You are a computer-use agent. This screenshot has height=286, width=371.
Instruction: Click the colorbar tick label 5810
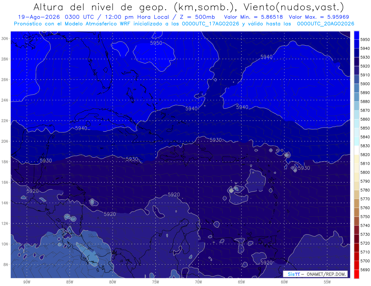point(365,164)
